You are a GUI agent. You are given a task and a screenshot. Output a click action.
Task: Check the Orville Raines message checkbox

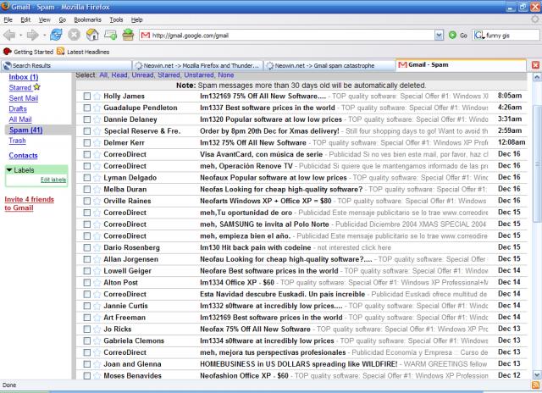[86, 201]
